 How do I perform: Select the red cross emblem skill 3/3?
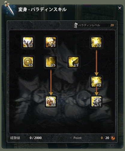[x=51, y=101]
